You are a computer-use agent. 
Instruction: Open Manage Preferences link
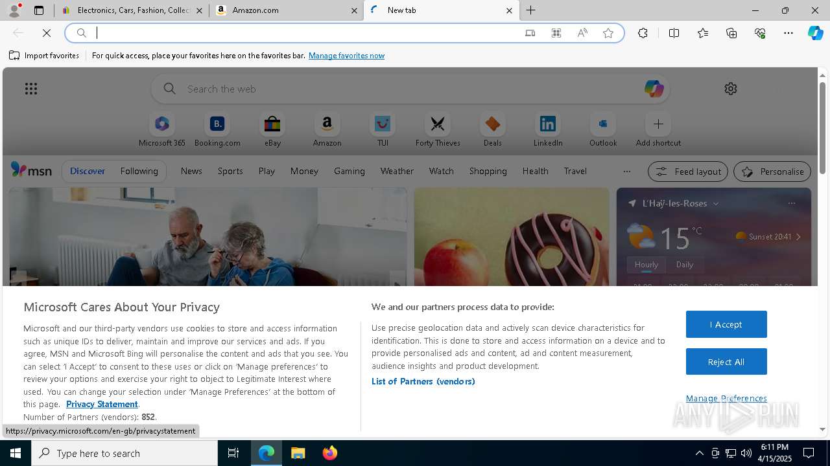point(726,398)
